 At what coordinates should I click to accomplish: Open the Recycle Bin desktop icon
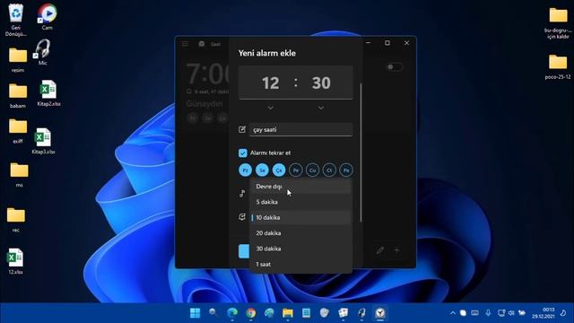16,20
